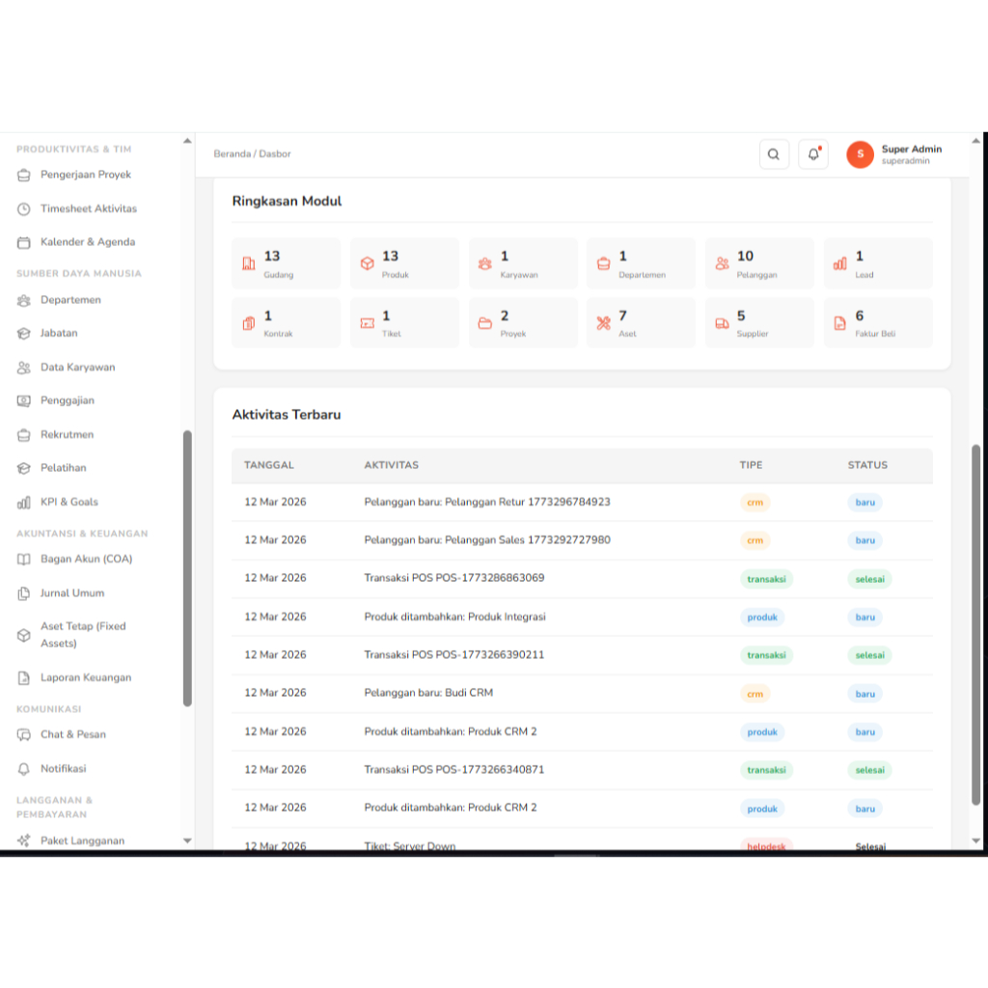This screenshot has width=988, height=988.
Task: Click the Jabatan graduation cap icon
Action: (24, 333)
